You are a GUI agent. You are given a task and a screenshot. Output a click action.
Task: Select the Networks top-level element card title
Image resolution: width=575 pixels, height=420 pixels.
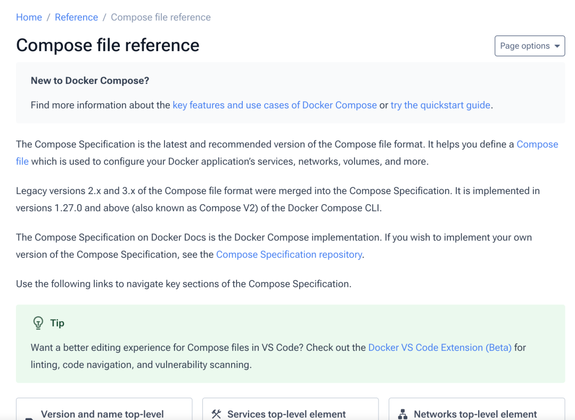pyautogui.click(x=475, y=414)
